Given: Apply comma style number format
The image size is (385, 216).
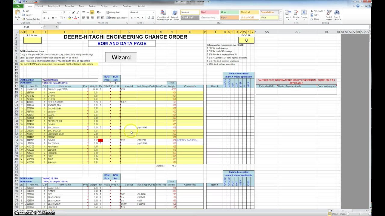Looking at the screenshot, I should click(x=143, y=18).
